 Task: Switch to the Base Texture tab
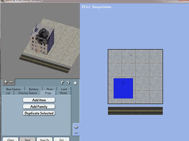tap(13, 89)
